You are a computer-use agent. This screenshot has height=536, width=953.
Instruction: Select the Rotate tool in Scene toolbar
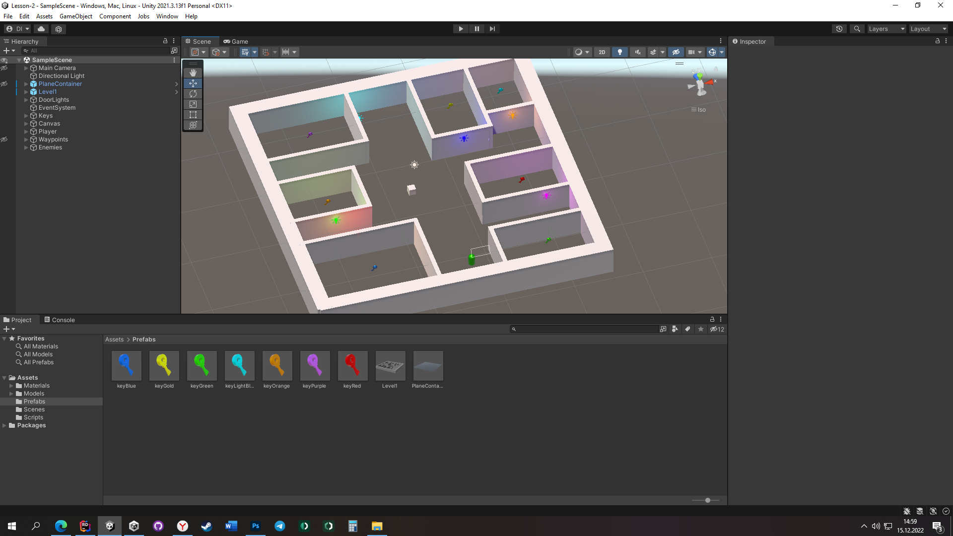coord(193,94)
